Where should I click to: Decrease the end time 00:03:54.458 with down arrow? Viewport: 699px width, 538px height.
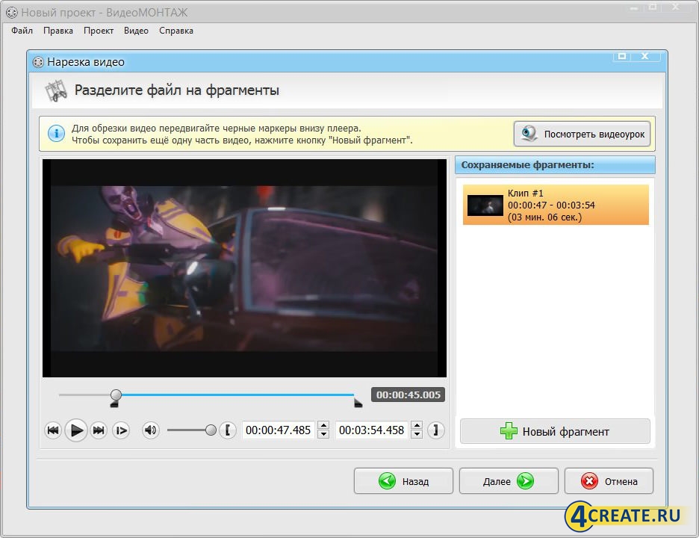[x=417, y=434]
